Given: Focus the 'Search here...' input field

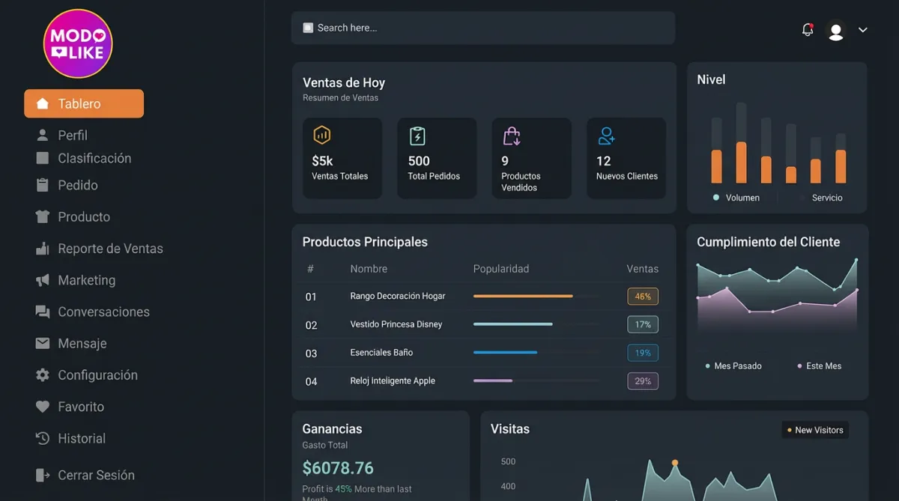Looking at the screenshot, I should (x=483, y=28).
